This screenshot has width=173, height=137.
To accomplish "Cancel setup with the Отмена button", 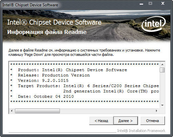I will pos(153,121).
